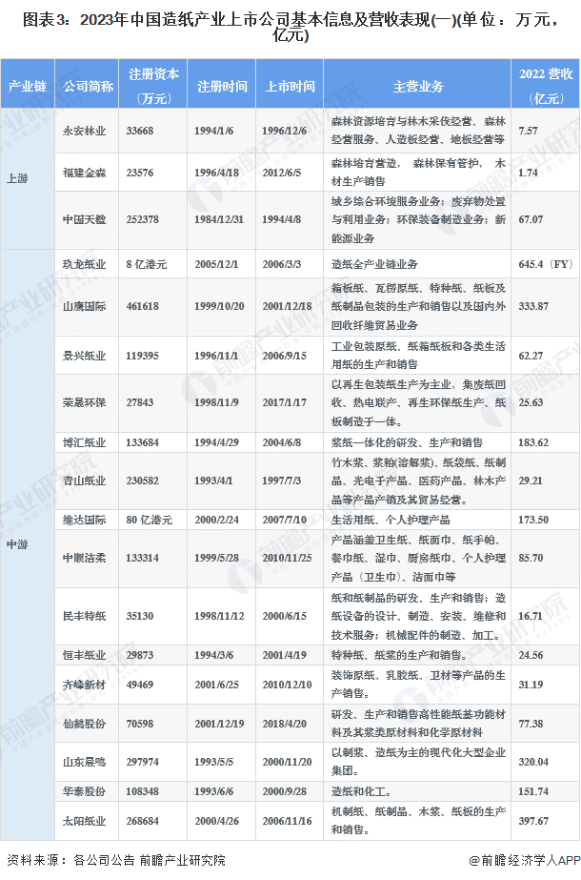Click the 玖龙纸业 company name
Viewport: 581px width, 880px height.
tap(84, 264)
